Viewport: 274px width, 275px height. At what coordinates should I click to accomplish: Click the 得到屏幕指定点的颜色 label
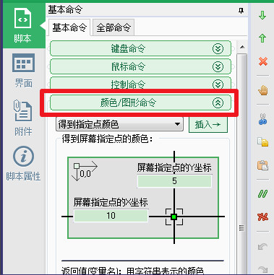coord(107,139)
